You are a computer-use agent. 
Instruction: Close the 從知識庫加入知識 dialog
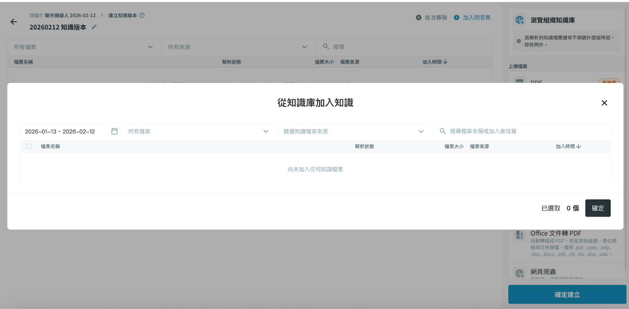pos(604,103)
